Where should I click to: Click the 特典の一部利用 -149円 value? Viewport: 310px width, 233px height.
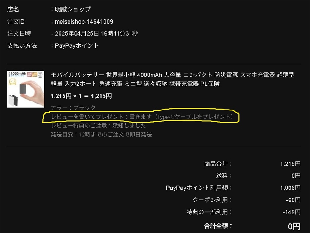point(292,212)
